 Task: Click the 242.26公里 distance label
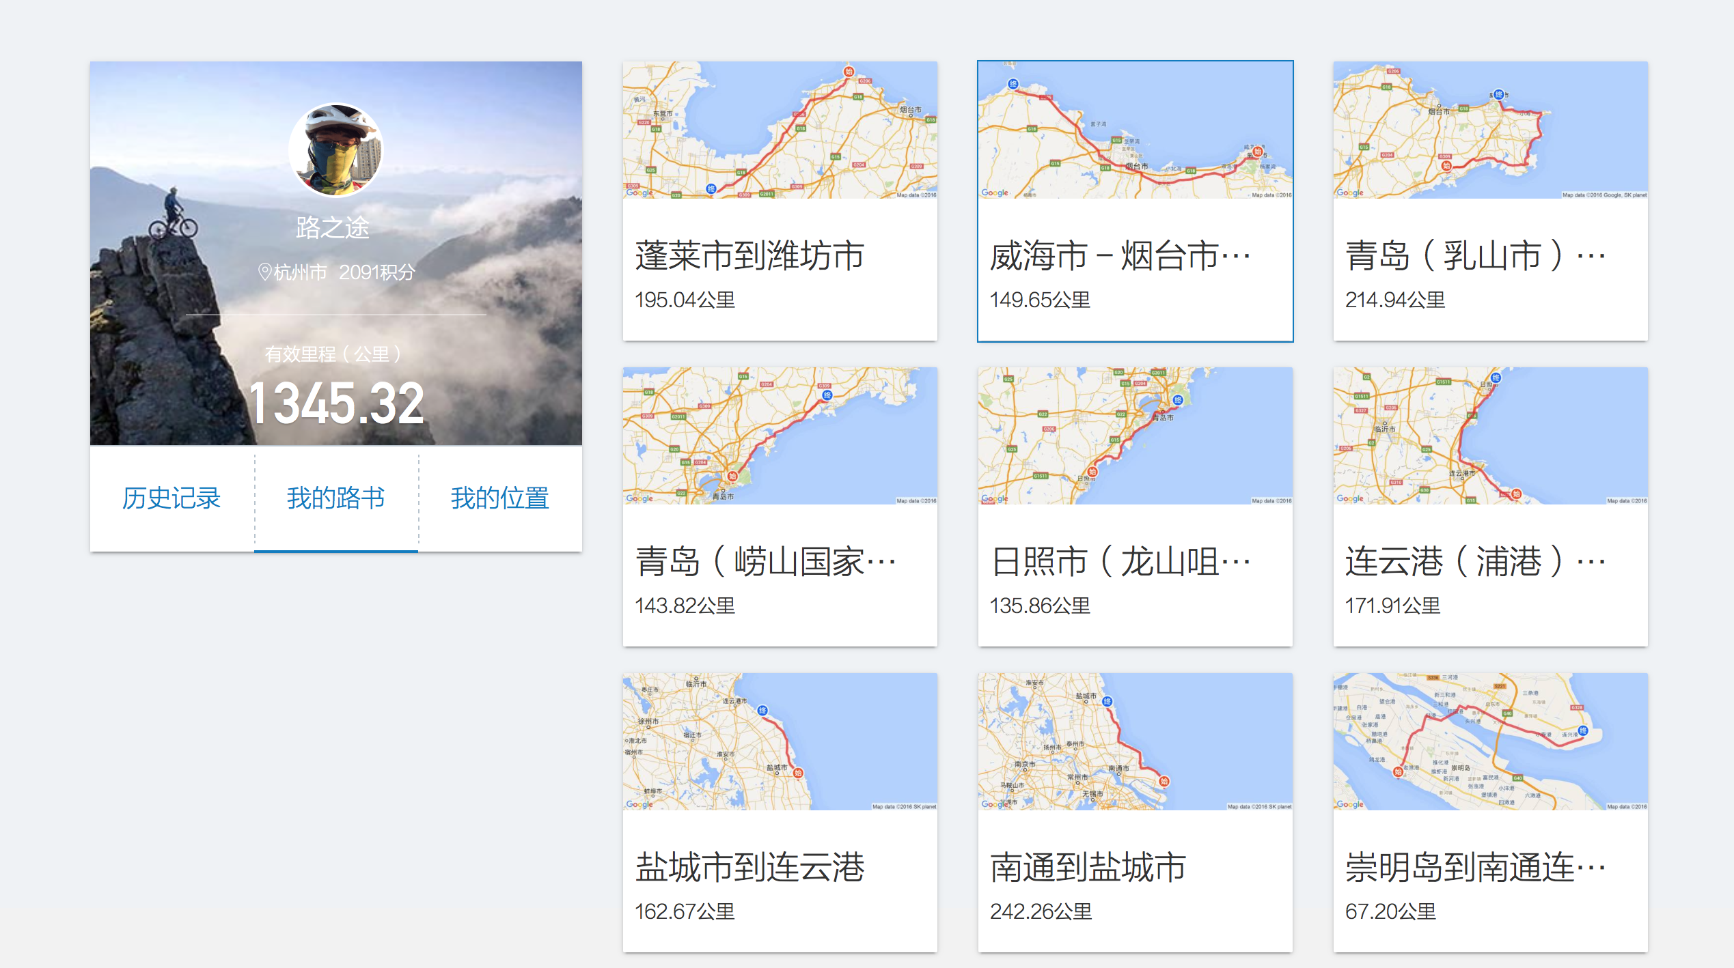coord(1041,911)
